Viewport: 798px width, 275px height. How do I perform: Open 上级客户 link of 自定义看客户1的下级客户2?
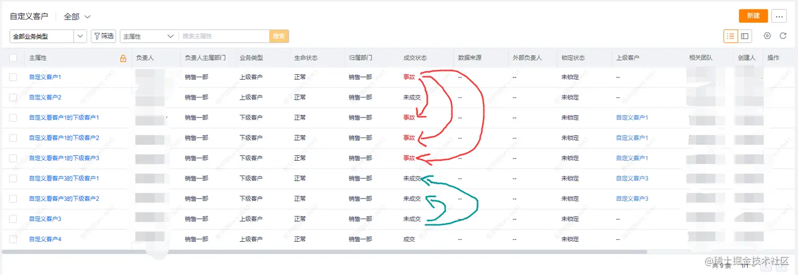pyautogui.click(x=632, y=138)
